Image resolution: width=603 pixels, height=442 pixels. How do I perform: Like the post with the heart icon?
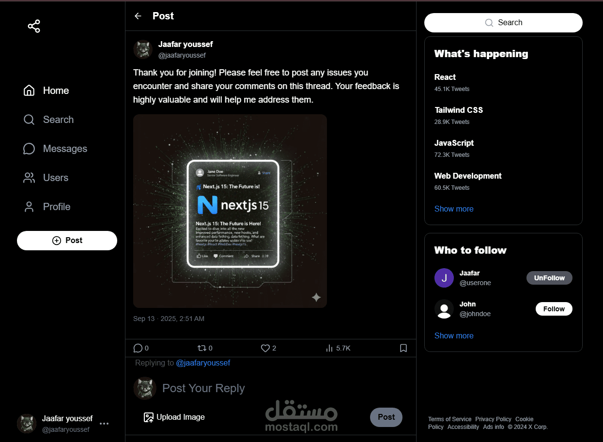coord(265,348)
